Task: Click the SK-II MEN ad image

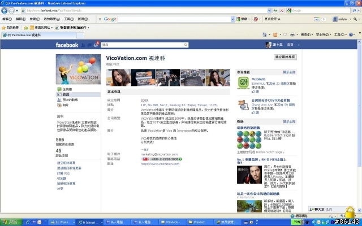Action: point(249,175)
